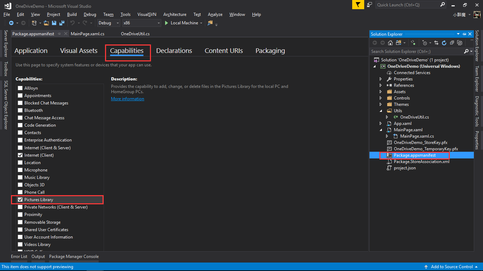This screenshot has height=271, width=483.
Task: Expand the Assets folder
Action: (x=381, y=92)
